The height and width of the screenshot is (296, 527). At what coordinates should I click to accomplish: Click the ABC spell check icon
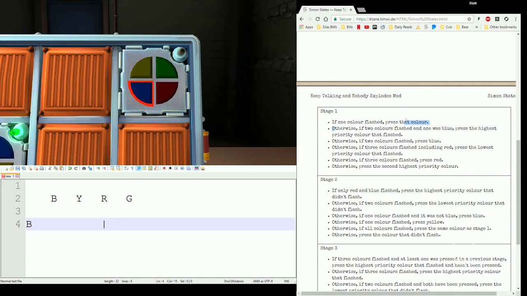pos(196,168)
